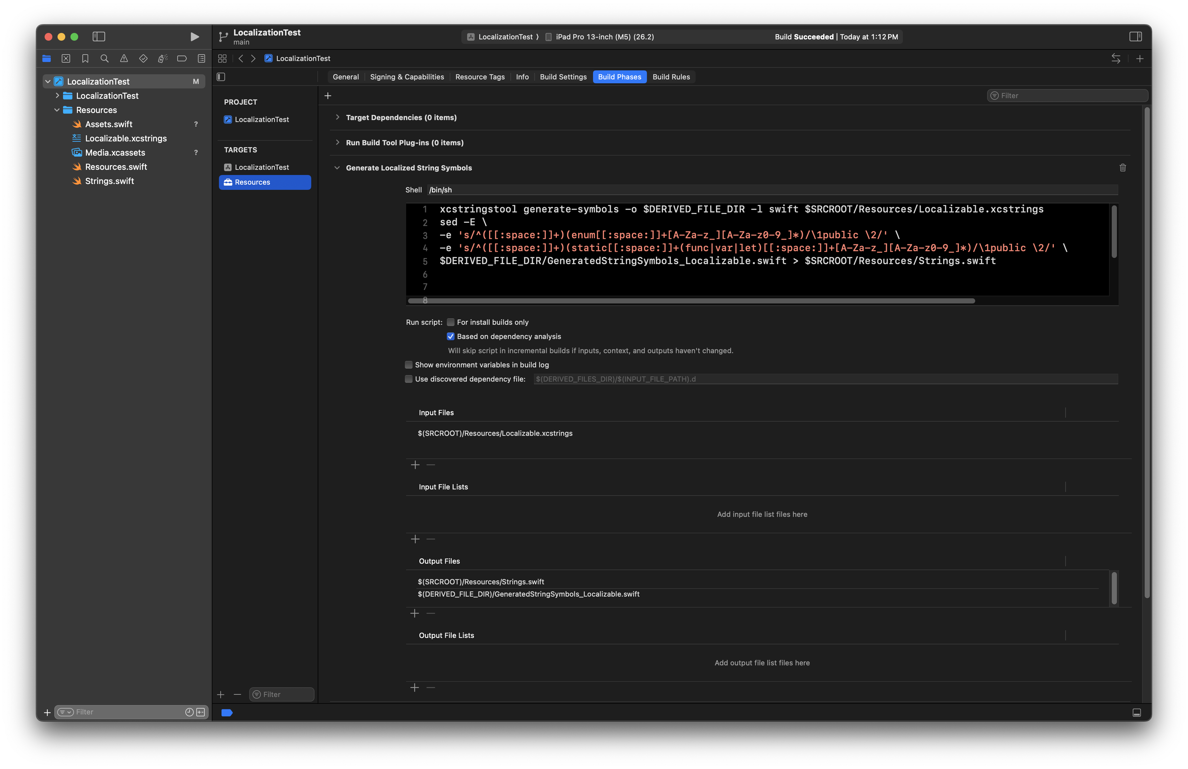Open the Debug navigator
The width and height of the screenshot is (1188, 769).
[163, 58]
